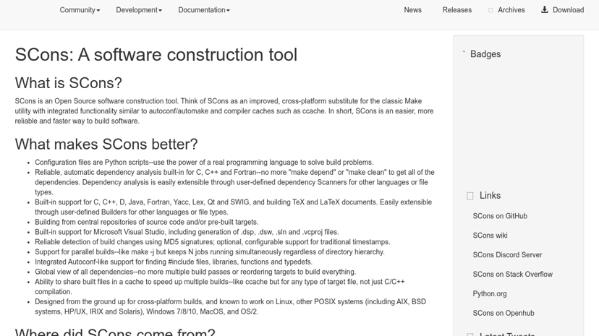Open the SCons Discord Server link

[x=507, y=255]
